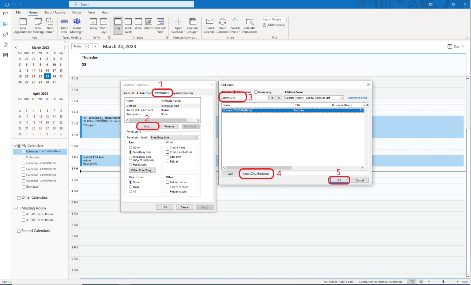Screen dimensions: 471x285
Task: Click the New Appointment ribbon icon
Action: (x=23, y=22)
